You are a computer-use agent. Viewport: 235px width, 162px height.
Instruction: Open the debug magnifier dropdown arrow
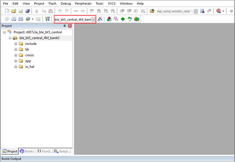223,11
